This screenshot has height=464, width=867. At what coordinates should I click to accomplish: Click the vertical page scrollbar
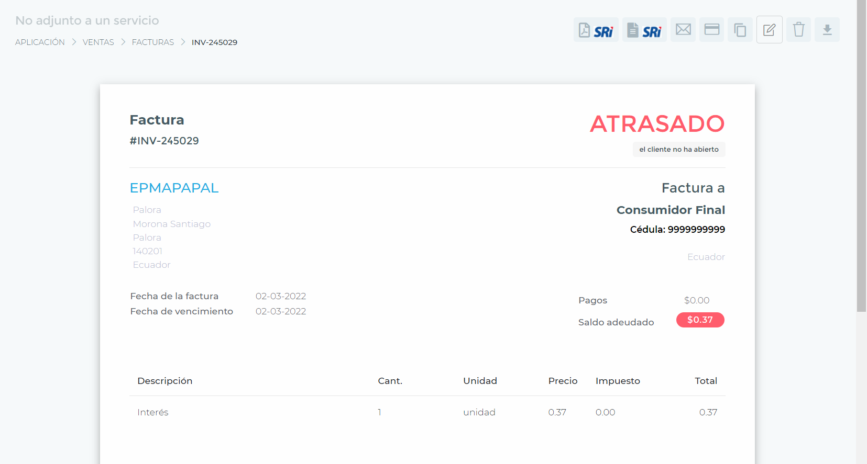pos(861,157)
